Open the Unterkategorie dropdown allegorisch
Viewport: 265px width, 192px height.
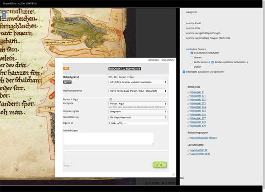pyautogui.click(x=138, y=112)
